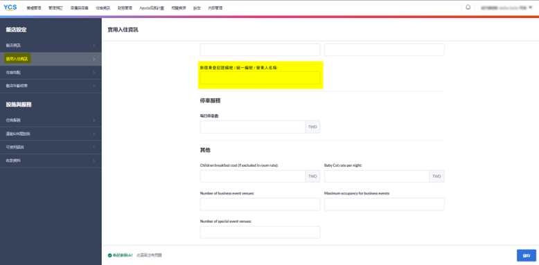Expand 住宿地點 sidebar chevron

click(x=94, y=73)
